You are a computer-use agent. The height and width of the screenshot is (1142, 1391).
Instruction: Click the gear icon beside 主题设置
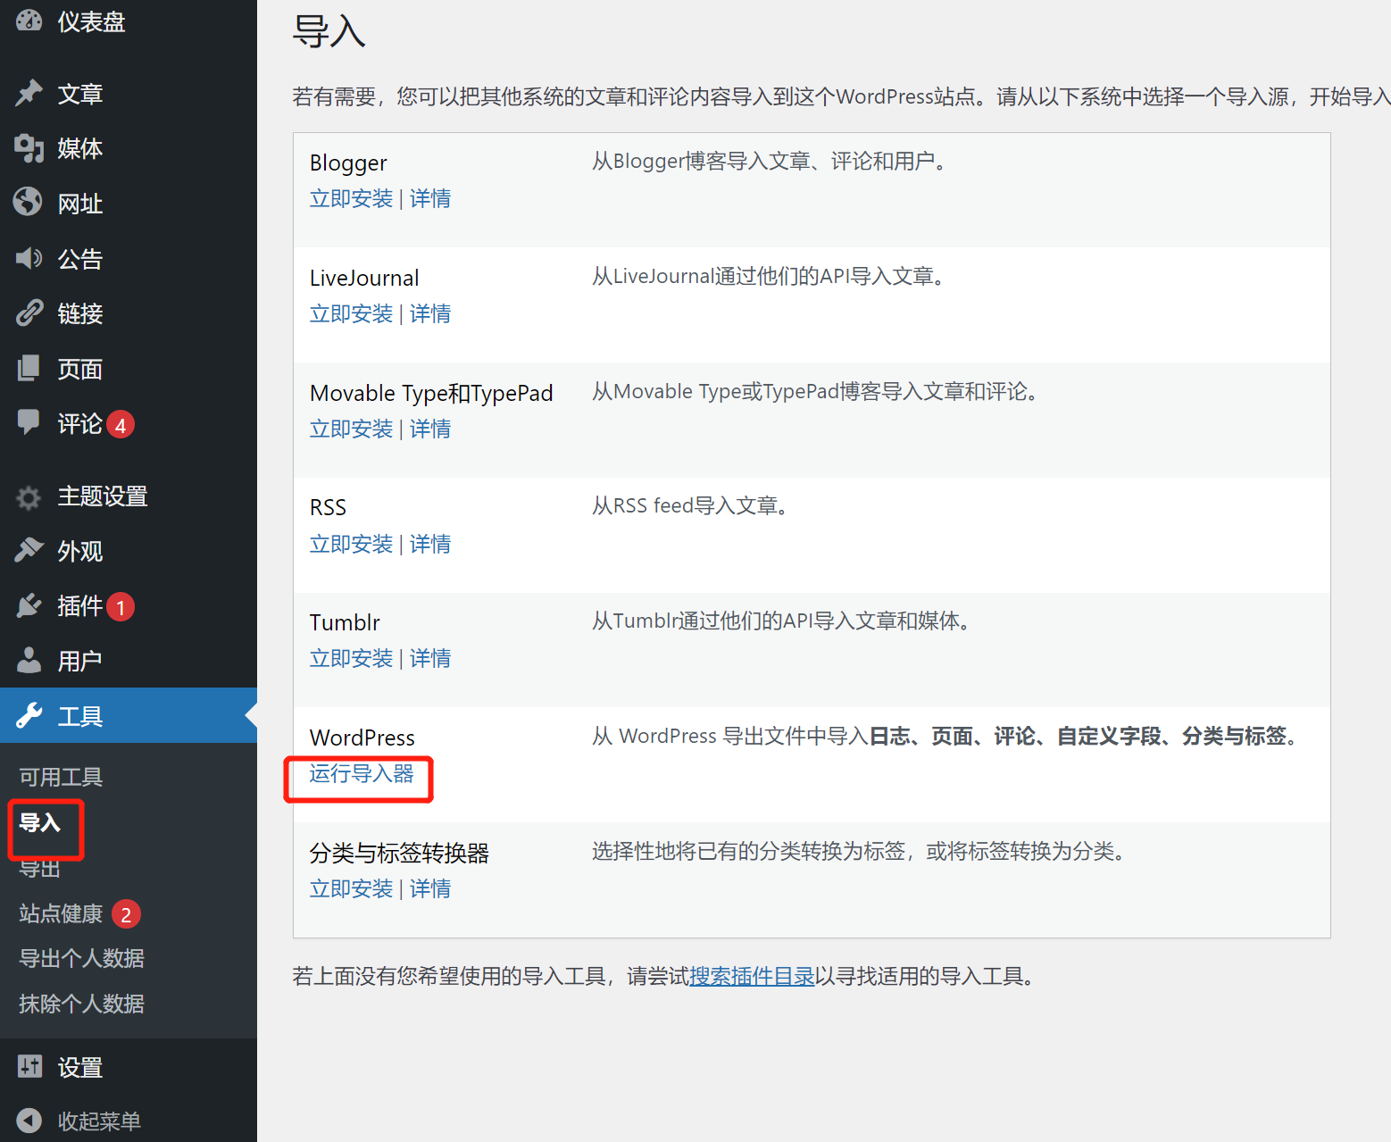[x=29, y=496]
